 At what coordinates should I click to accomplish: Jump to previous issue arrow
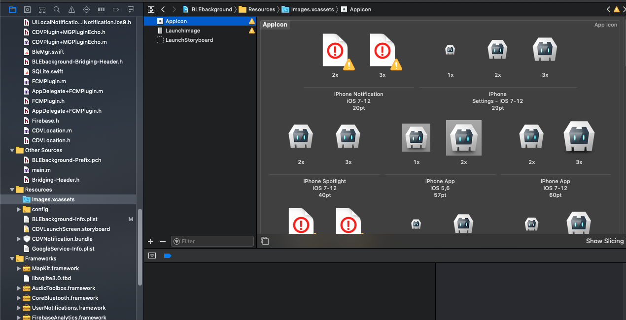pyautogui.click(x=609, y=9)
